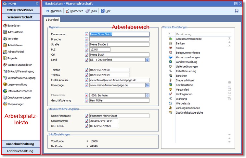Click the open homepage arrow icon
Image resolution: width=246 pixels, height=158 pixels.
point(147,85)
